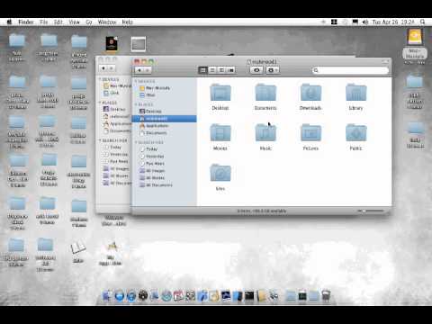Screen dimensions: 432x324
Task: Click the Forward arrow in the front Finder window
Action: click(x=148, y=70)
